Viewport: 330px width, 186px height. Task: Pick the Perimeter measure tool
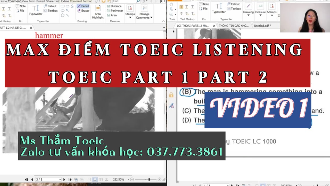114,11
